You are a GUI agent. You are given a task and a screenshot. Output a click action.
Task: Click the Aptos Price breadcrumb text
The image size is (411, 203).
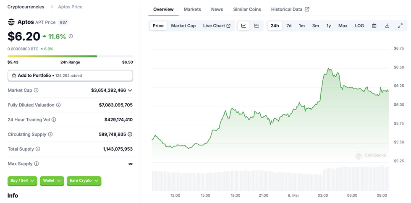[70, 7]
